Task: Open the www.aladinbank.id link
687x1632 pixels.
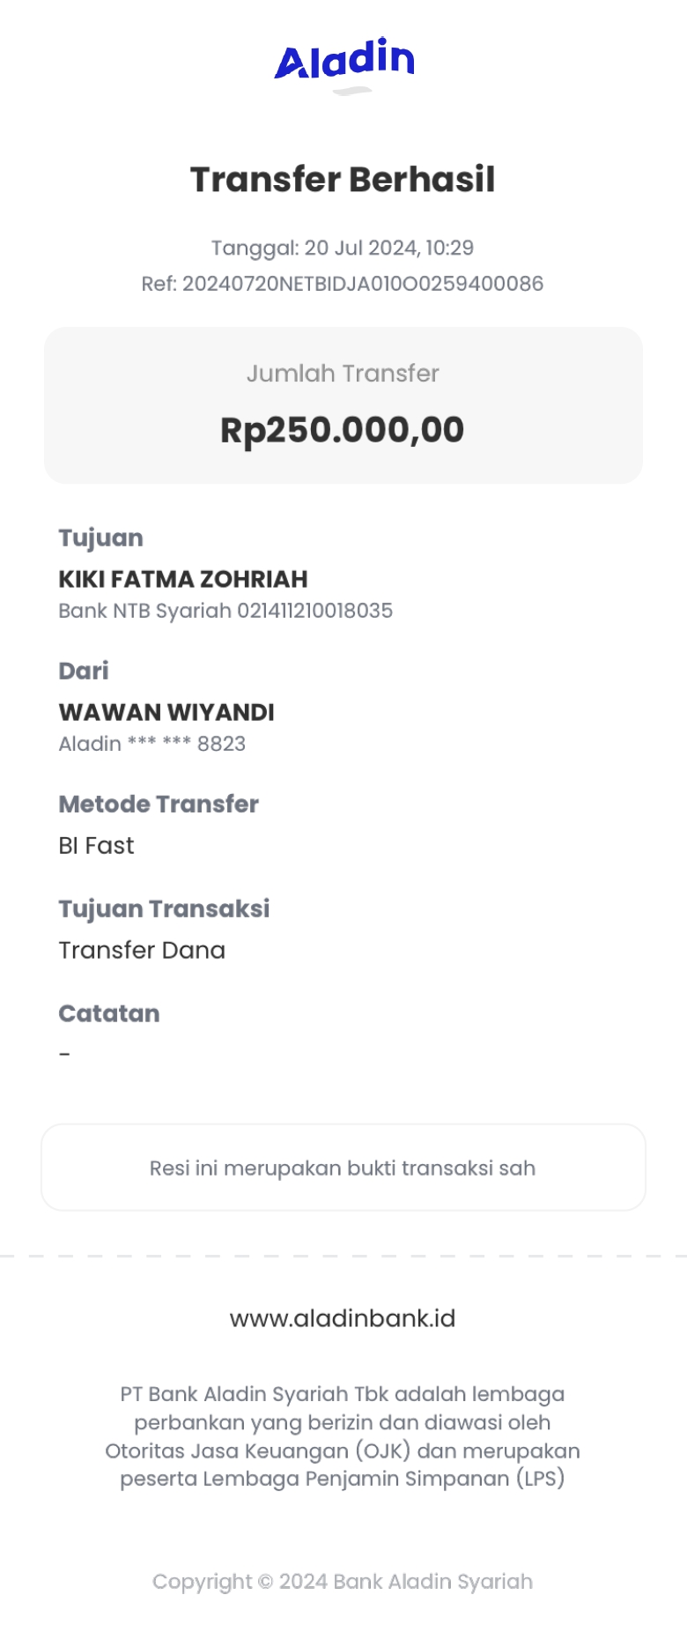Action: [x=343, y=1318]
